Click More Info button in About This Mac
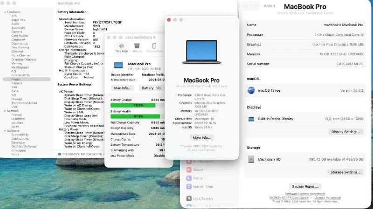 201,137
